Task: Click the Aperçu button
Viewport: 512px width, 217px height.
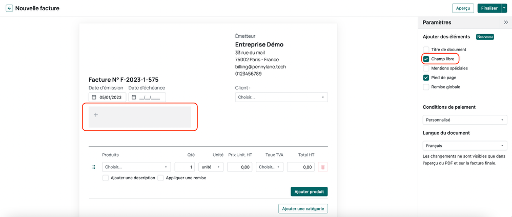Action: (x=463, y=8)
